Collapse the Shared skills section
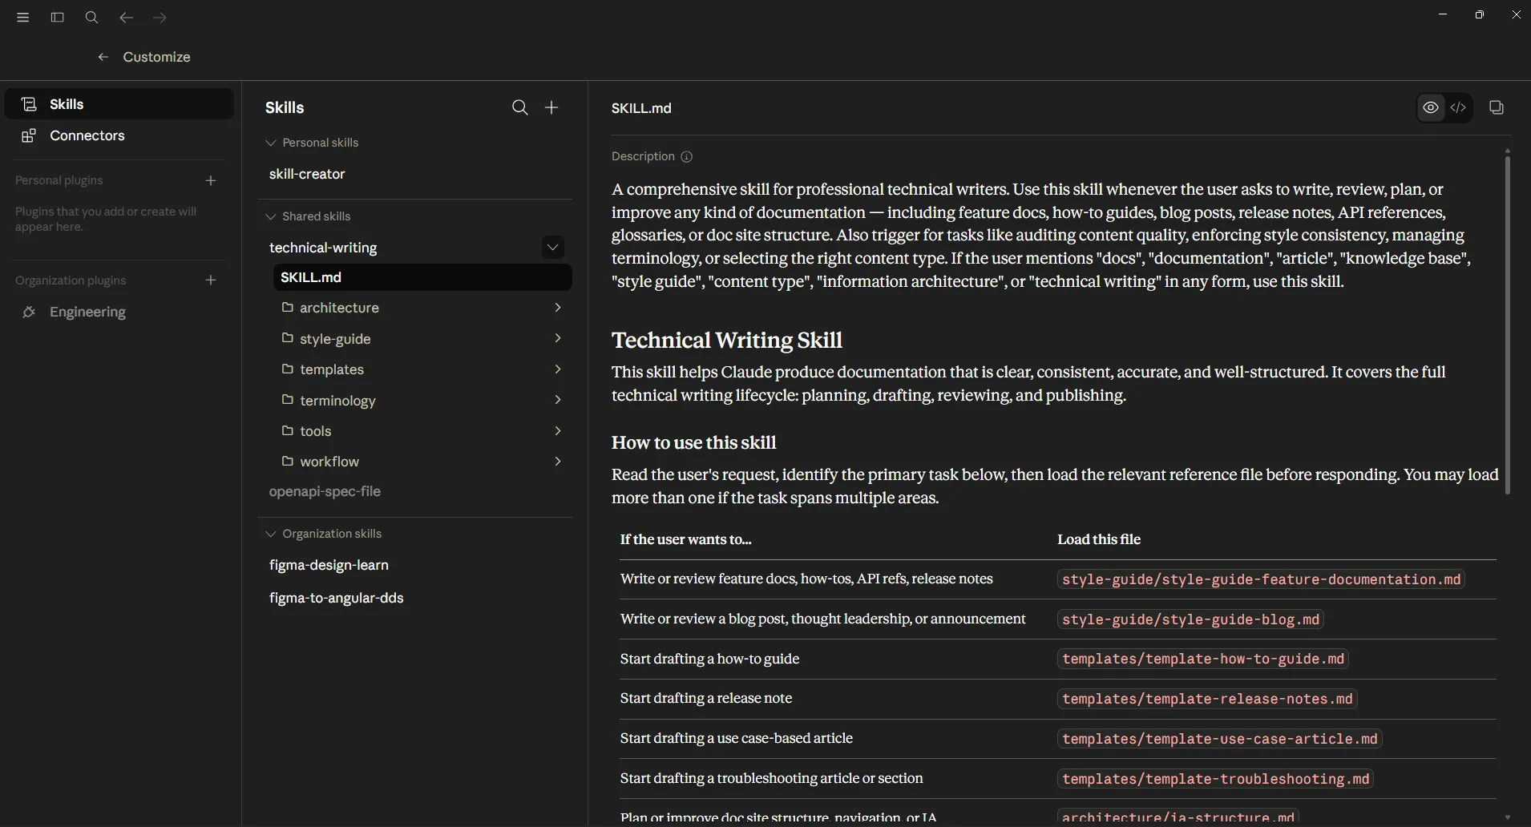The width and height of the screenshot is (1531, 827). tap(271, 216)
